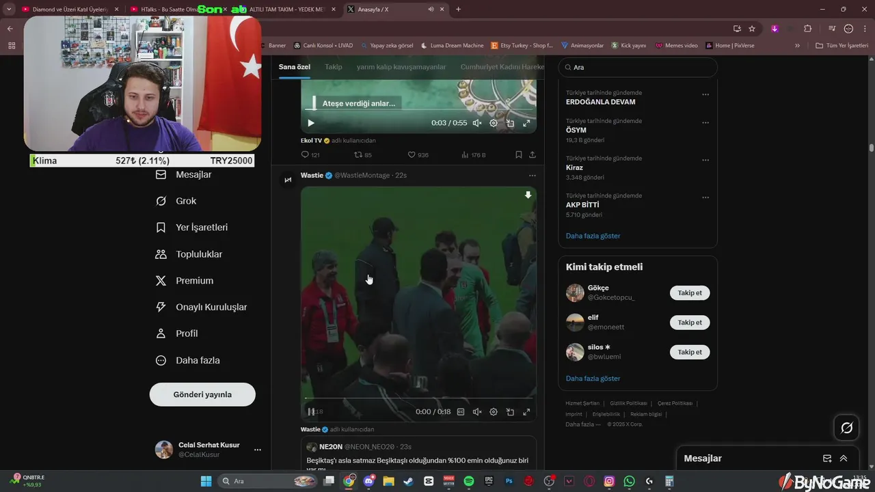Viewport: 875px width, 492px height.
Task: Make Ekol TV video fullscreen
Action: [526, 123]
